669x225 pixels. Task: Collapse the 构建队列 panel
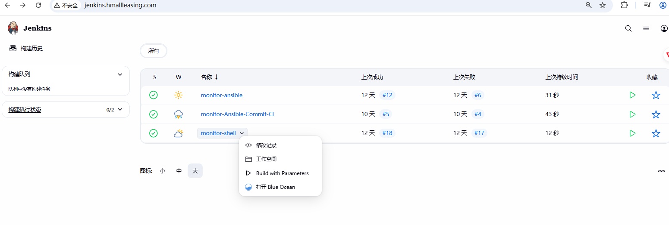[x=120, y=74]
